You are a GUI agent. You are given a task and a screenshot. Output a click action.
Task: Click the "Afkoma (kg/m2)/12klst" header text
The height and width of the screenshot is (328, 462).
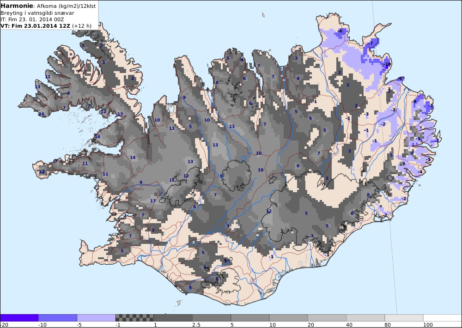66,6
